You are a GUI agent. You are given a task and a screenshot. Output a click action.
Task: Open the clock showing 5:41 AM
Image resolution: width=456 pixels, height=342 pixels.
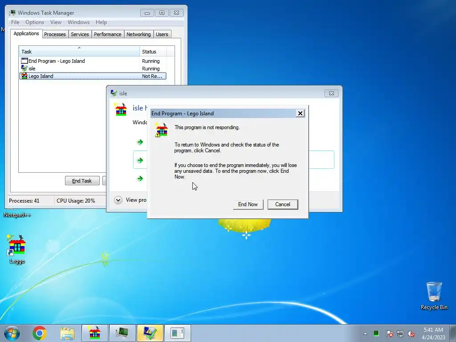tap(433, 334)
